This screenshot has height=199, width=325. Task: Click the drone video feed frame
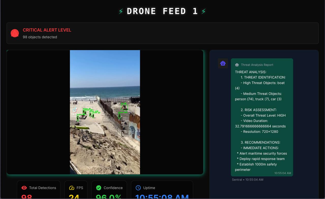click(x=105, y=112)
